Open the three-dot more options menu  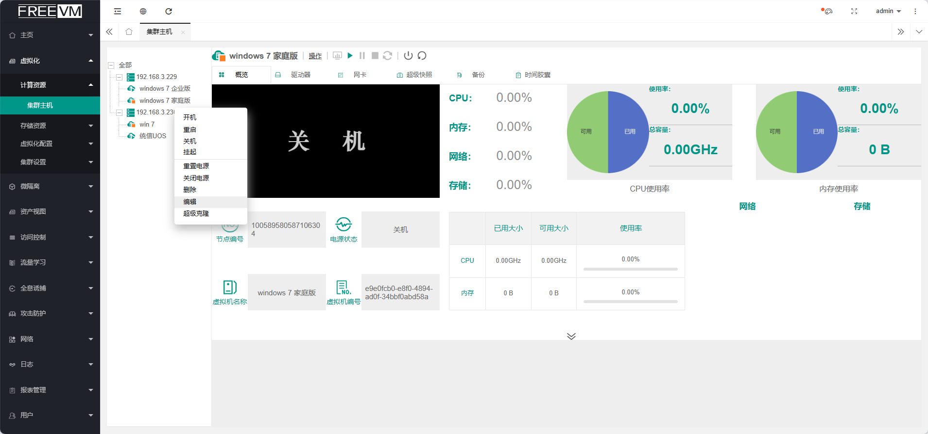915,11
